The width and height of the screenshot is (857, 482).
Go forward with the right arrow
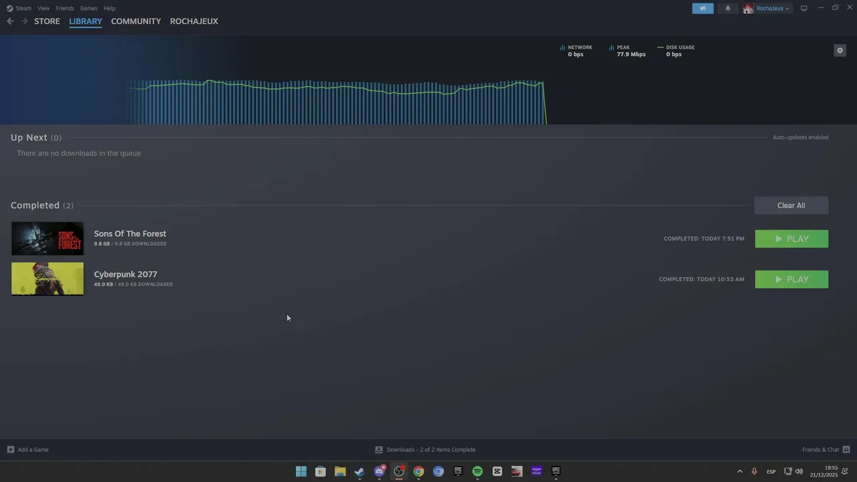(24, 21)
